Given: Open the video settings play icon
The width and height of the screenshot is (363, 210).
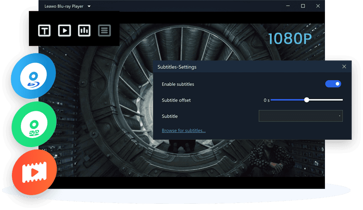Looking at the screenshot, I should pos(64,30).
